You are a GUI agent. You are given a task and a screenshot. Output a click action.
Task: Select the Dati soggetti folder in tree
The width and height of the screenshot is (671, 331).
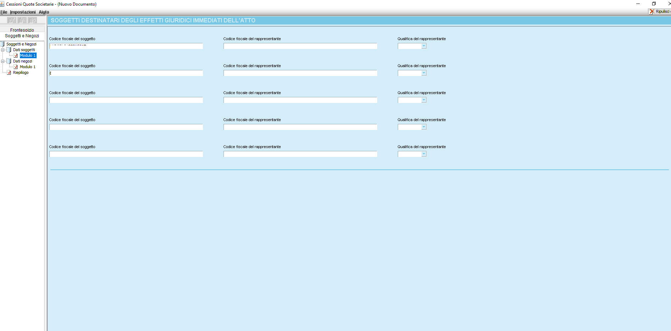click(x=24, y=50)
